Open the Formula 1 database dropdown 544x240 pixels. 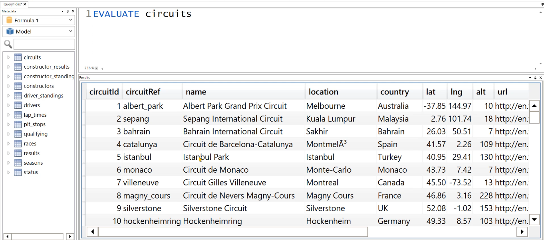coord(39,20)
